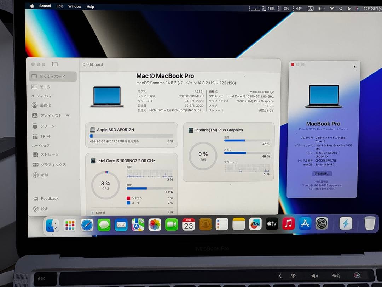Select モニタ in the Sensei sidebar
Screen dimensions: 382x287
[x=45, y=87]
